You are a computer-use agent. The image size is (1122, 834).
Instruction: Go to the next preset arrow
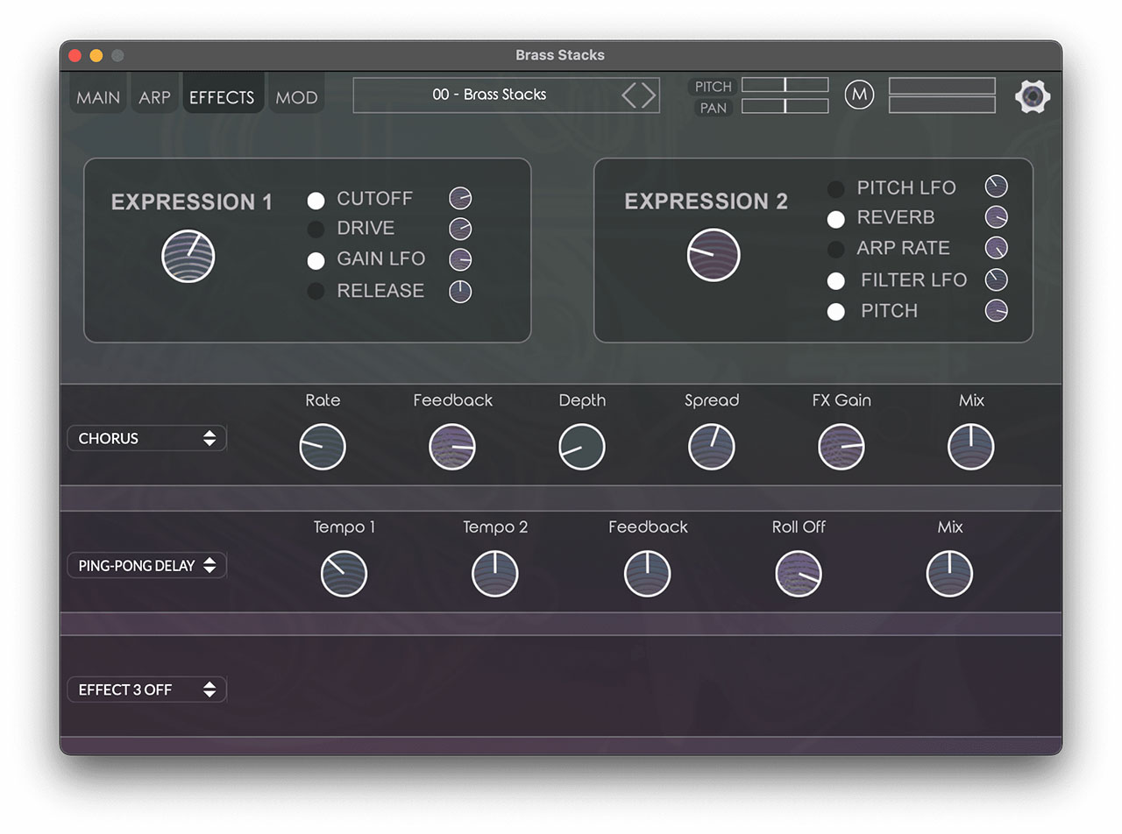pos(649,95)
